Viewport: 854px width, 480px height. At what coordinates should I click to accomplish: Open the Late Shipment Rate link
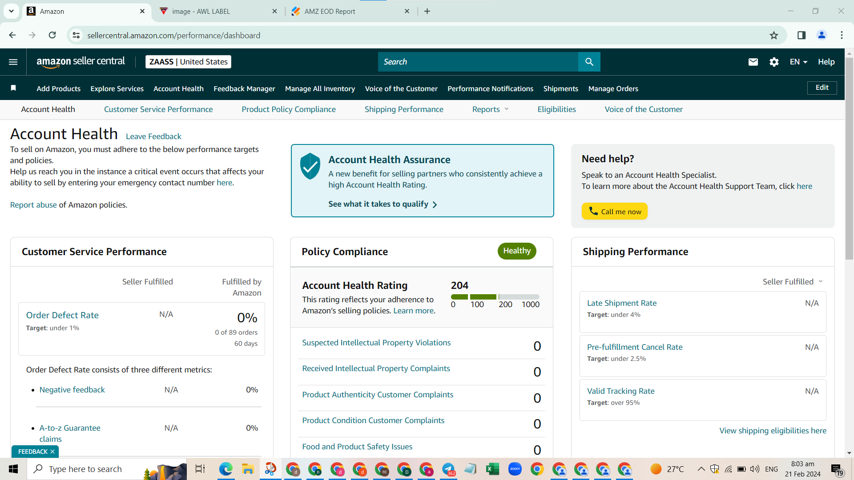tap(622, 303)
